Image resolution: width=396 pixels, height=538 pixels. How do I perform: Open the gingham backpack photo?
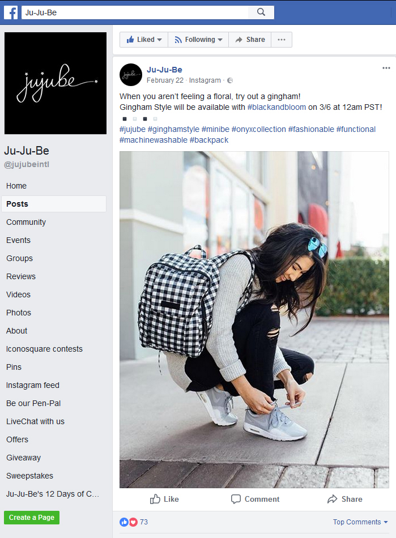254,319
